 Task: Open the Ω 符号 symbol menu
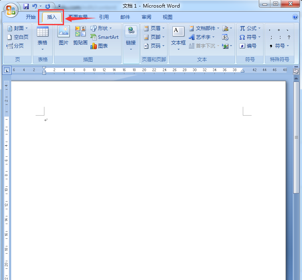click(250, 37)
